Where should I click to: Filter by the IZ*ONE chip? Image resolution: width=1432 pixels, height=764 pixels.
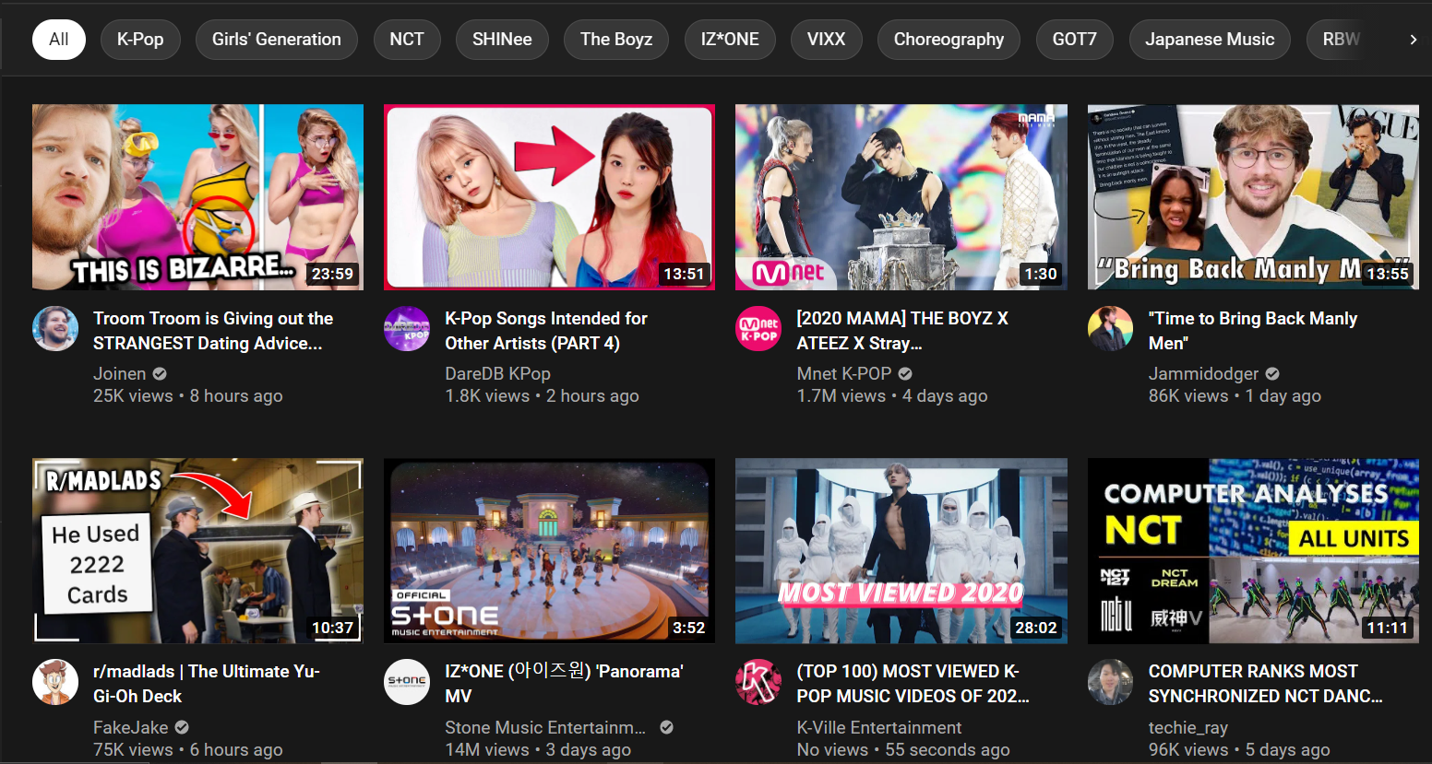click(x=730, y=40)
